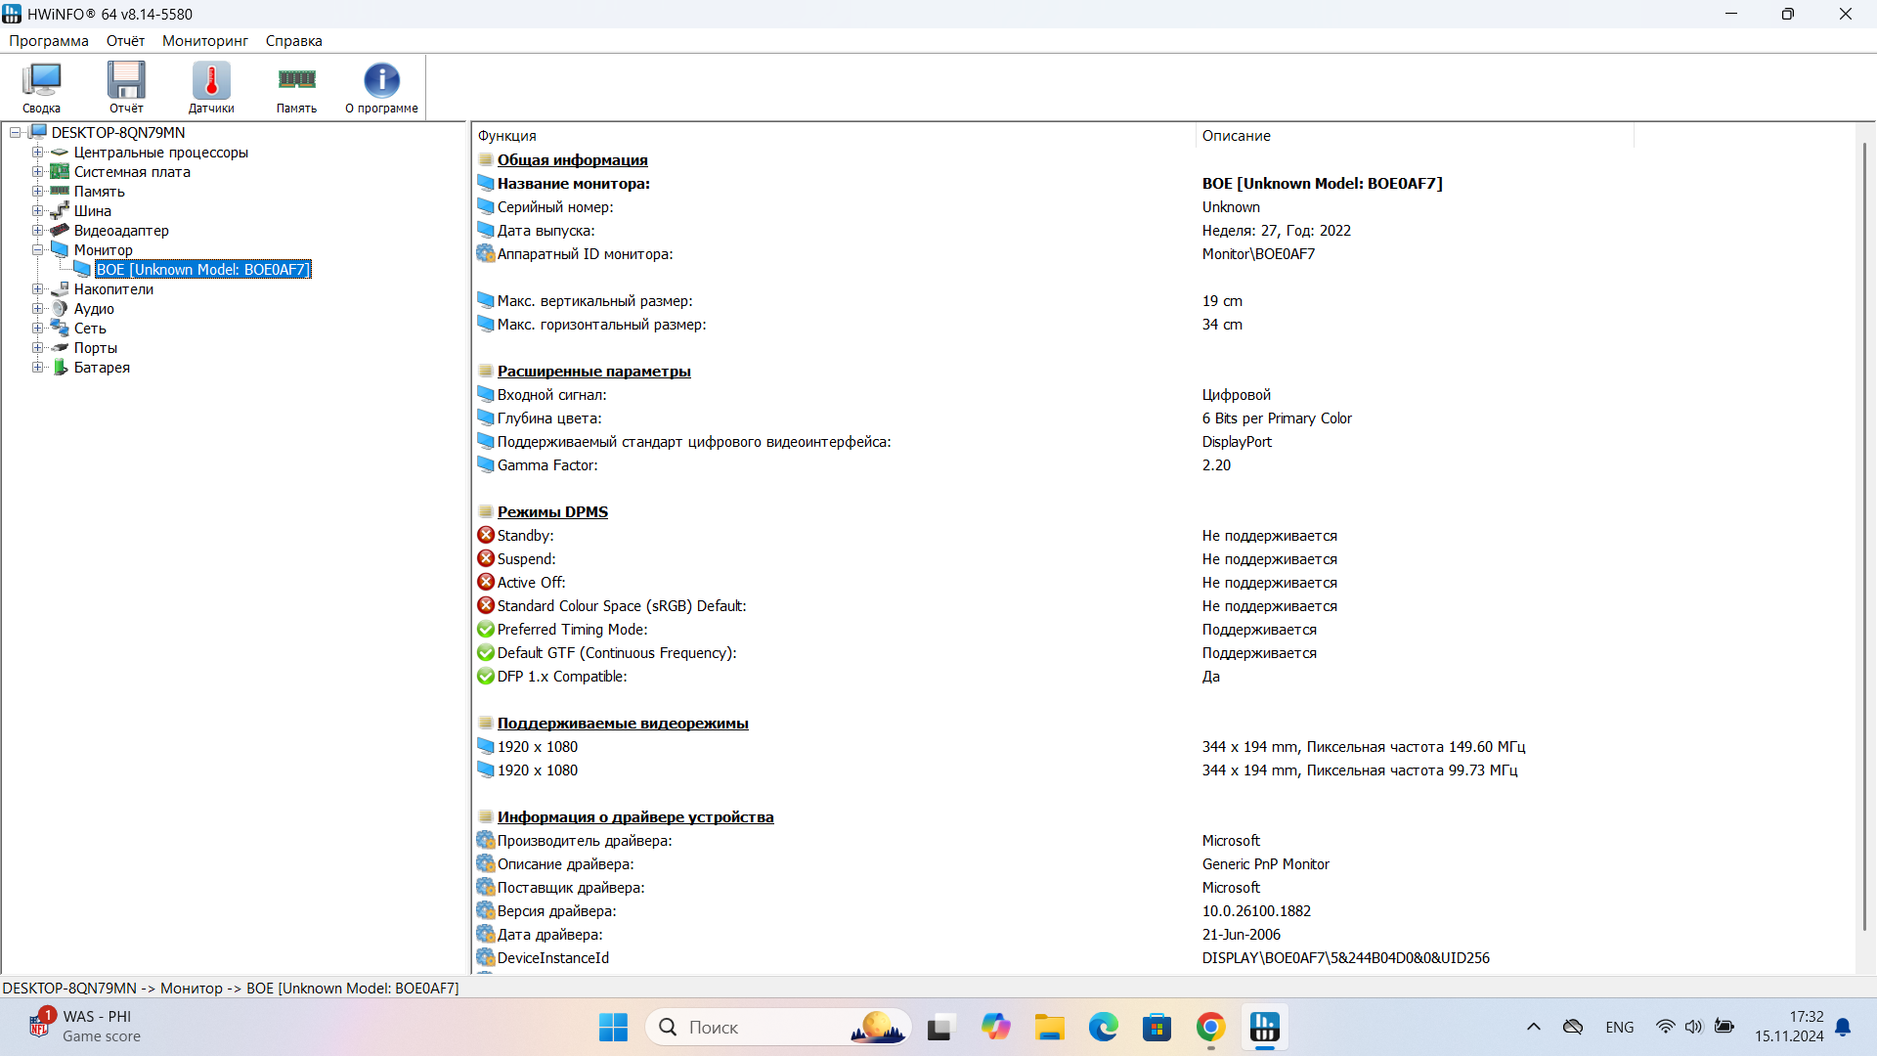This screenshot has width=1877, height=1056.
Task: Collapse the Монитор tree node
Action: pos(37,250)
